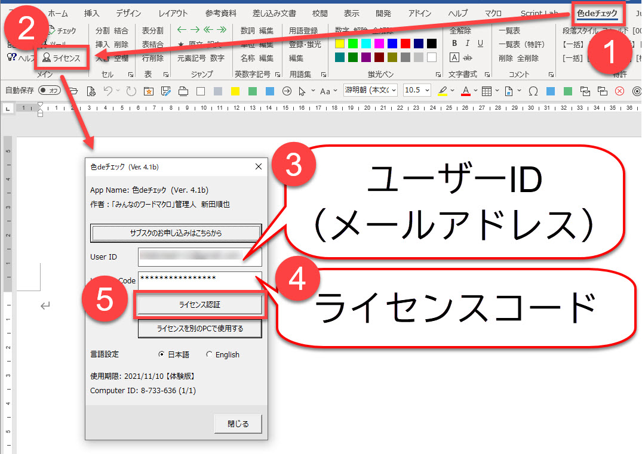
Task: Click the 閉じる button in the dialog
Action: point(238,424)
